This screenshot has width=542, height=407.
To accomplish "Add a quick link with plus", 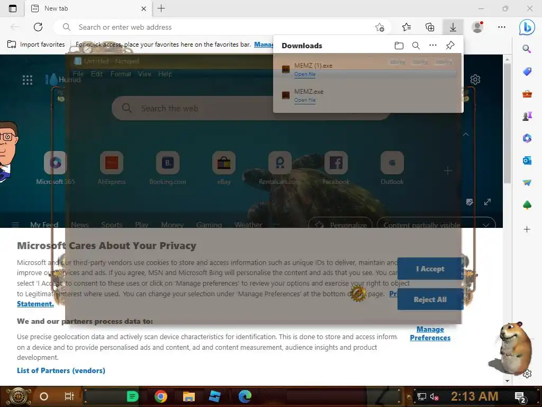I will [x=448, y=171].
